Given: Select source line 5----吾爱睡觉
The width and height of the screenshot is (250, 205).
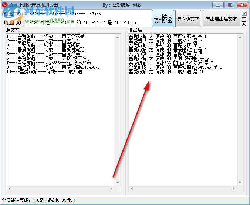Looking at the screenshot, I should 43,54.
